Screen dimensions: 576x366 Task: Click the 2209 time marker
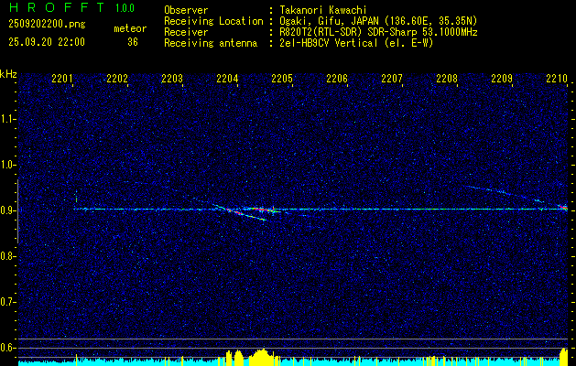click(x=502, y=78)
